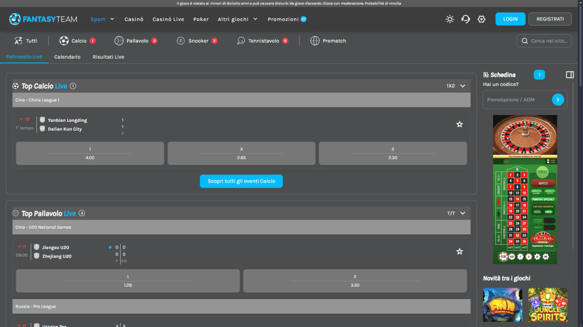This screenshot has height=327, width=583.
Task: Open the Prematch globe section
Action: coord(328,41)
